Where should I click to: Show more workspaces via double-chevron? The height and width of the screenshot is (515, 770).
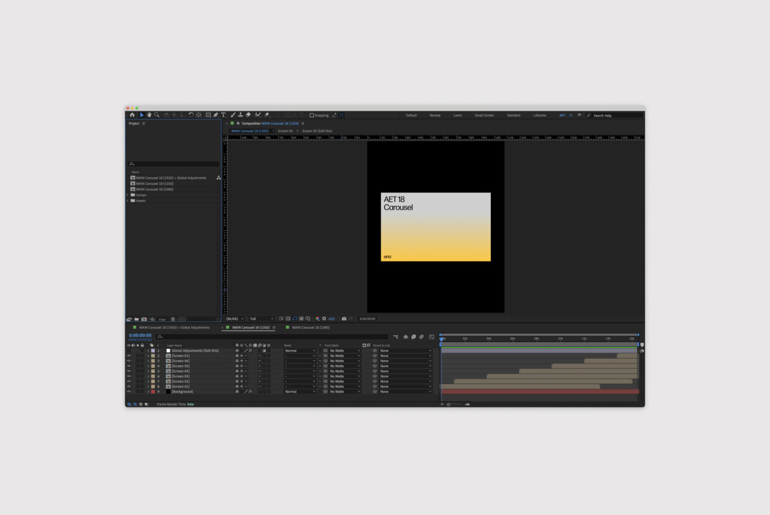[x=579, y=115]
